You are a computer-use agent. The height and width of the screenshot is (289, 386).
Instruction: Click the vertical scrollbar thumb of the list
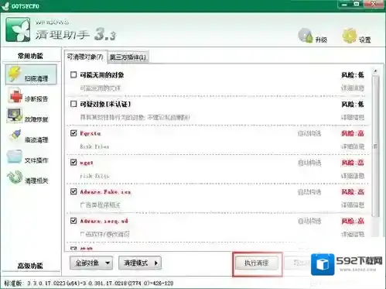[x=376, y=146]
